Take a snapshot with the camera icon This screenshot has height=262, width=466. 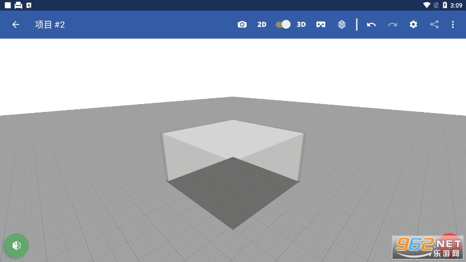click(242, 24)
